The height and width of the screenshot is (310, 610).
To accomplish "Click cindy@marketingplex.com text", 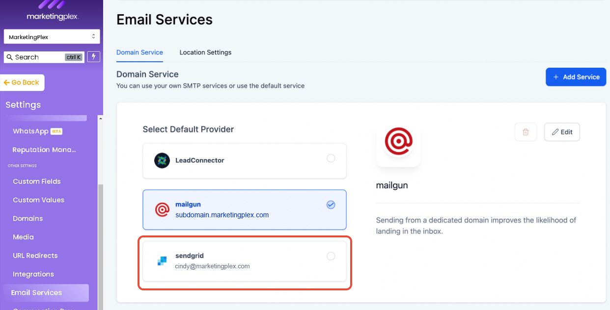I will click(x=212, y=266).
